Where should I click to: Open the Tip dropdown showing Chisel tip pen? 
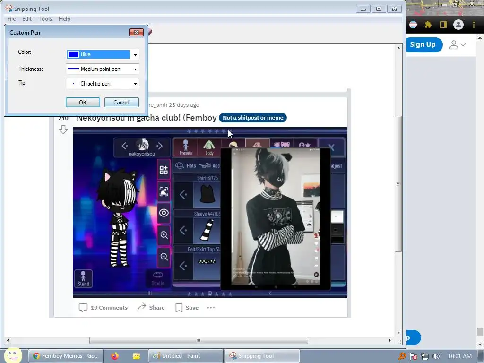[103, 84]
